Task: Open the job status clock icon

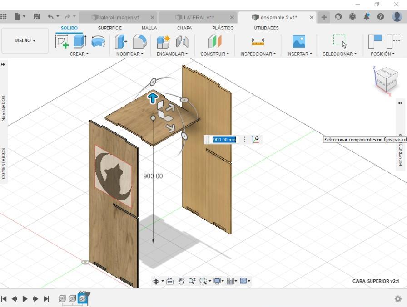Action: [x=352, y=17]
